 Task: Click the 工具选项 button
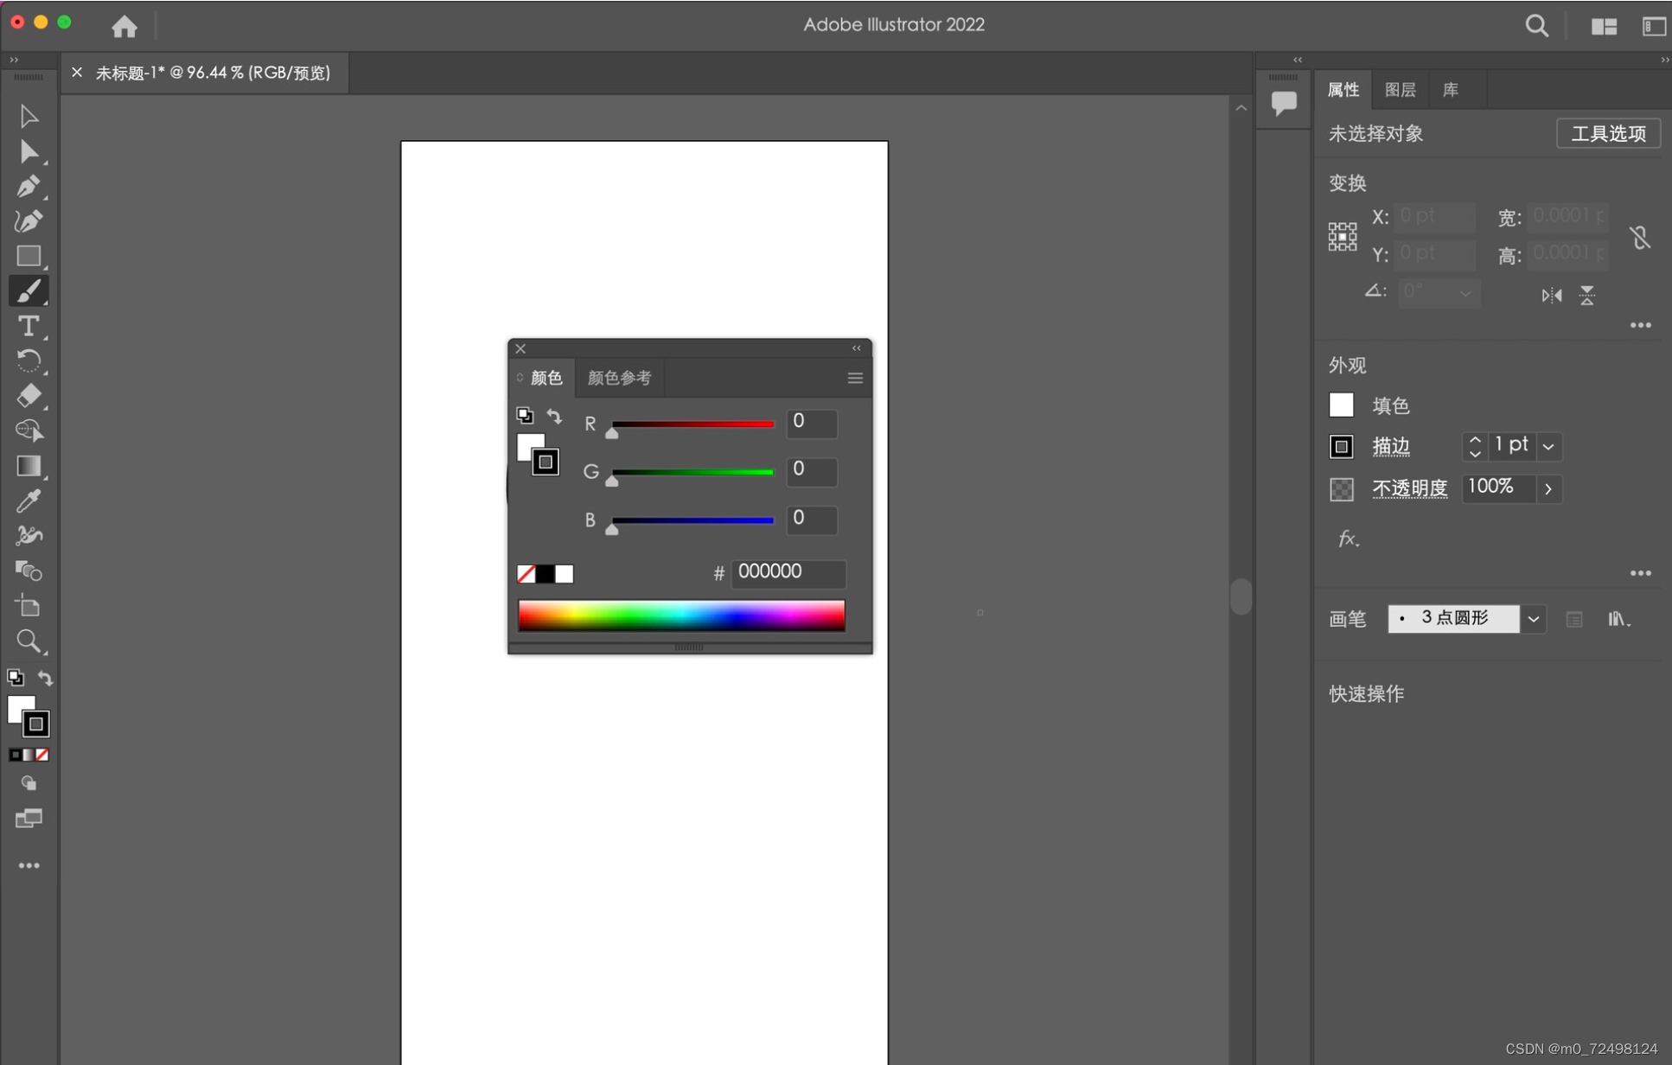(x=1607, y=134)
